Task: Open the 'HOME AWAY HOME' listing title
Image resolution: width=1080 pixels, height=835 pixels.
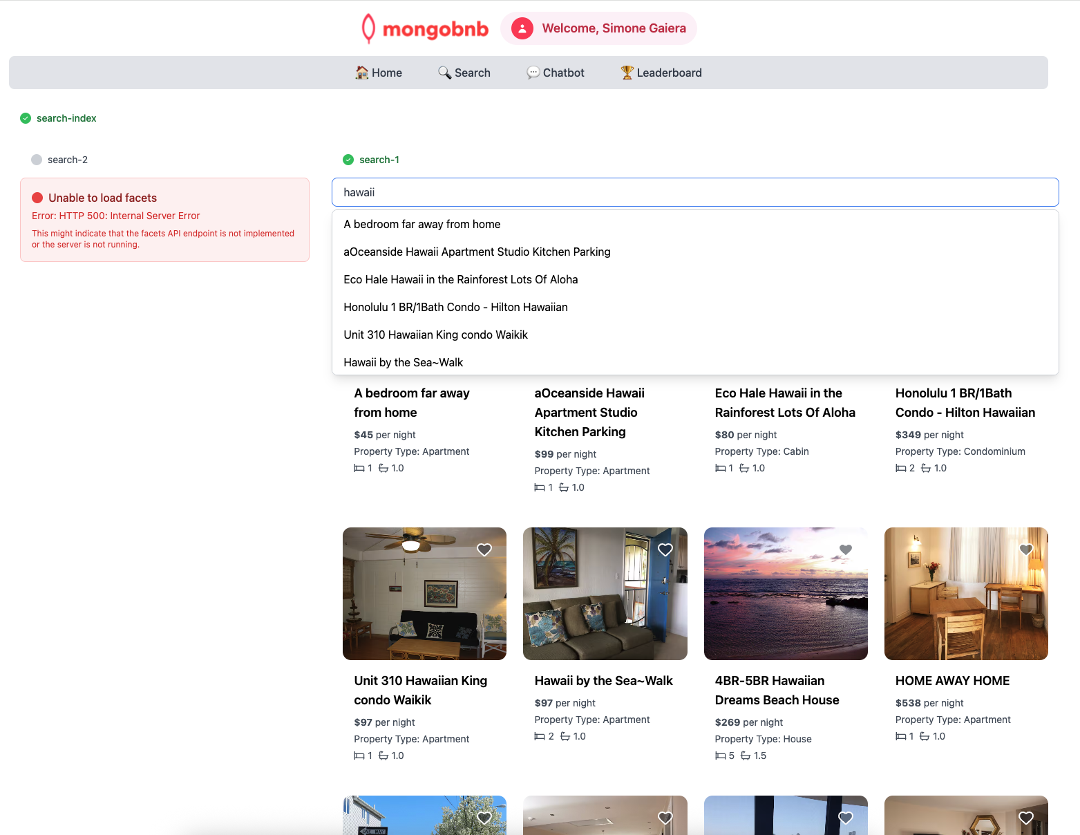Action: (x=952, y=680)
